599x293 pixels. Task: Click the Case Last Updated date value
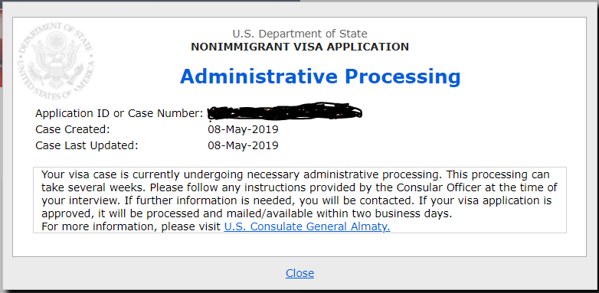(243, 145)
